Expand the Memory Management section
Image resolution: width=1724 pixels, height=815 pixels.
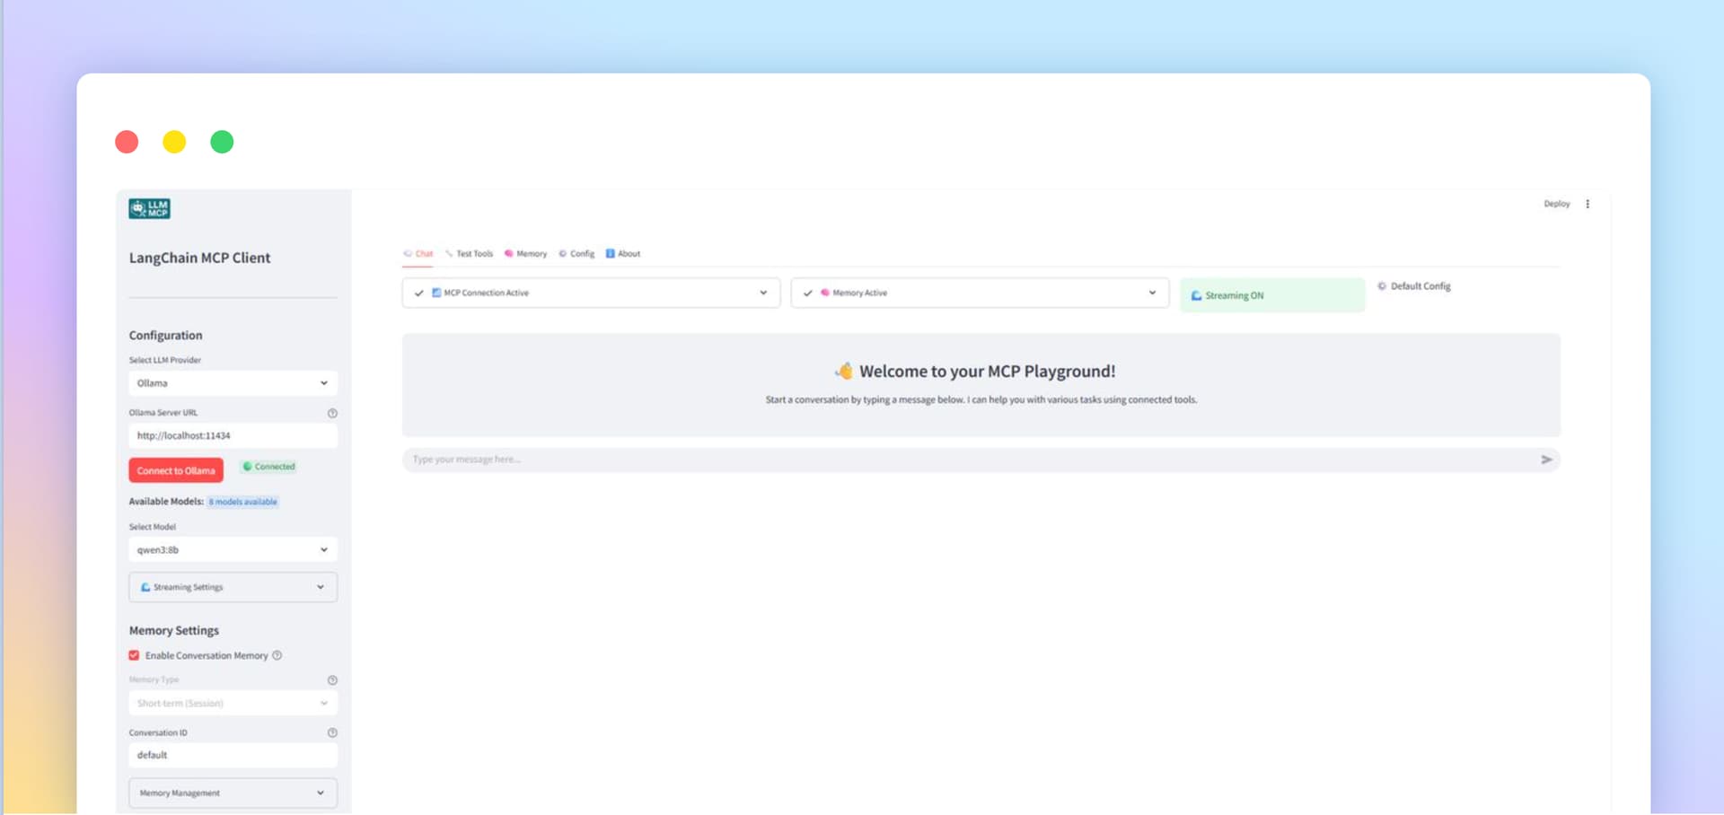click(233, 793)
